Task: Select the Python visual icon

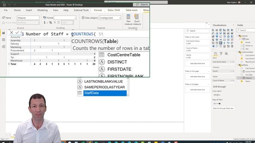Action: [x=228, y=43]
